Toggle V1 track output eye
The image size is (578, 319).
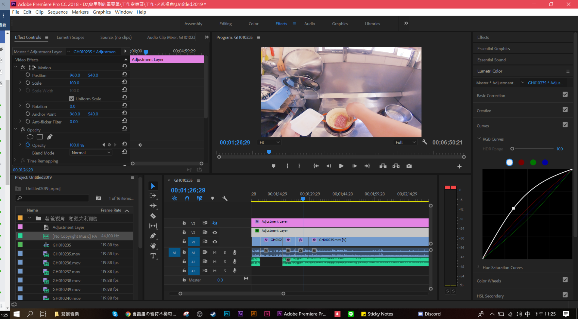pos(215,242)
